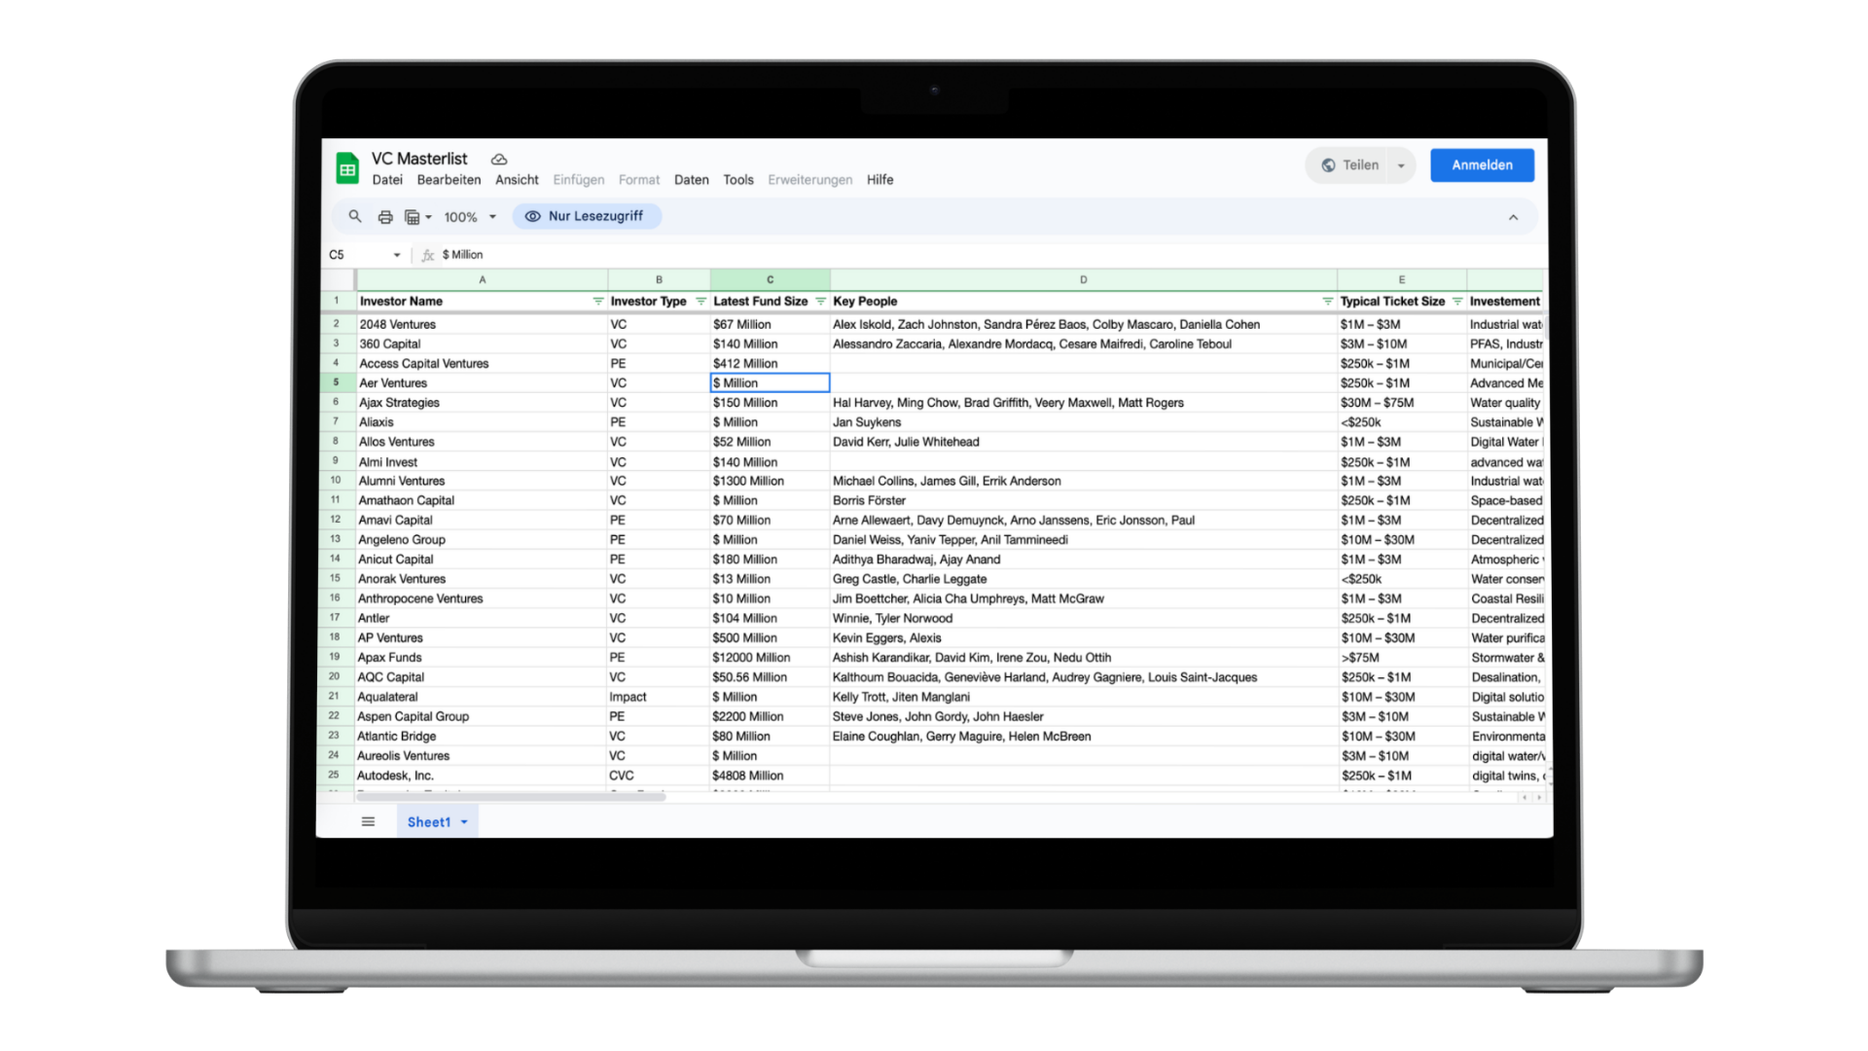Open the Sheet1 tab dropdown arrow
Screen dimensions: 1868x1051
tap(464, 822)
